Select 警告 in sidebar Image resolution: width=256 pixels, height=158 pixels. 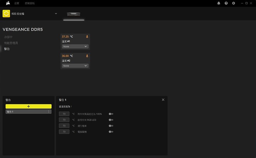[7, 49]
